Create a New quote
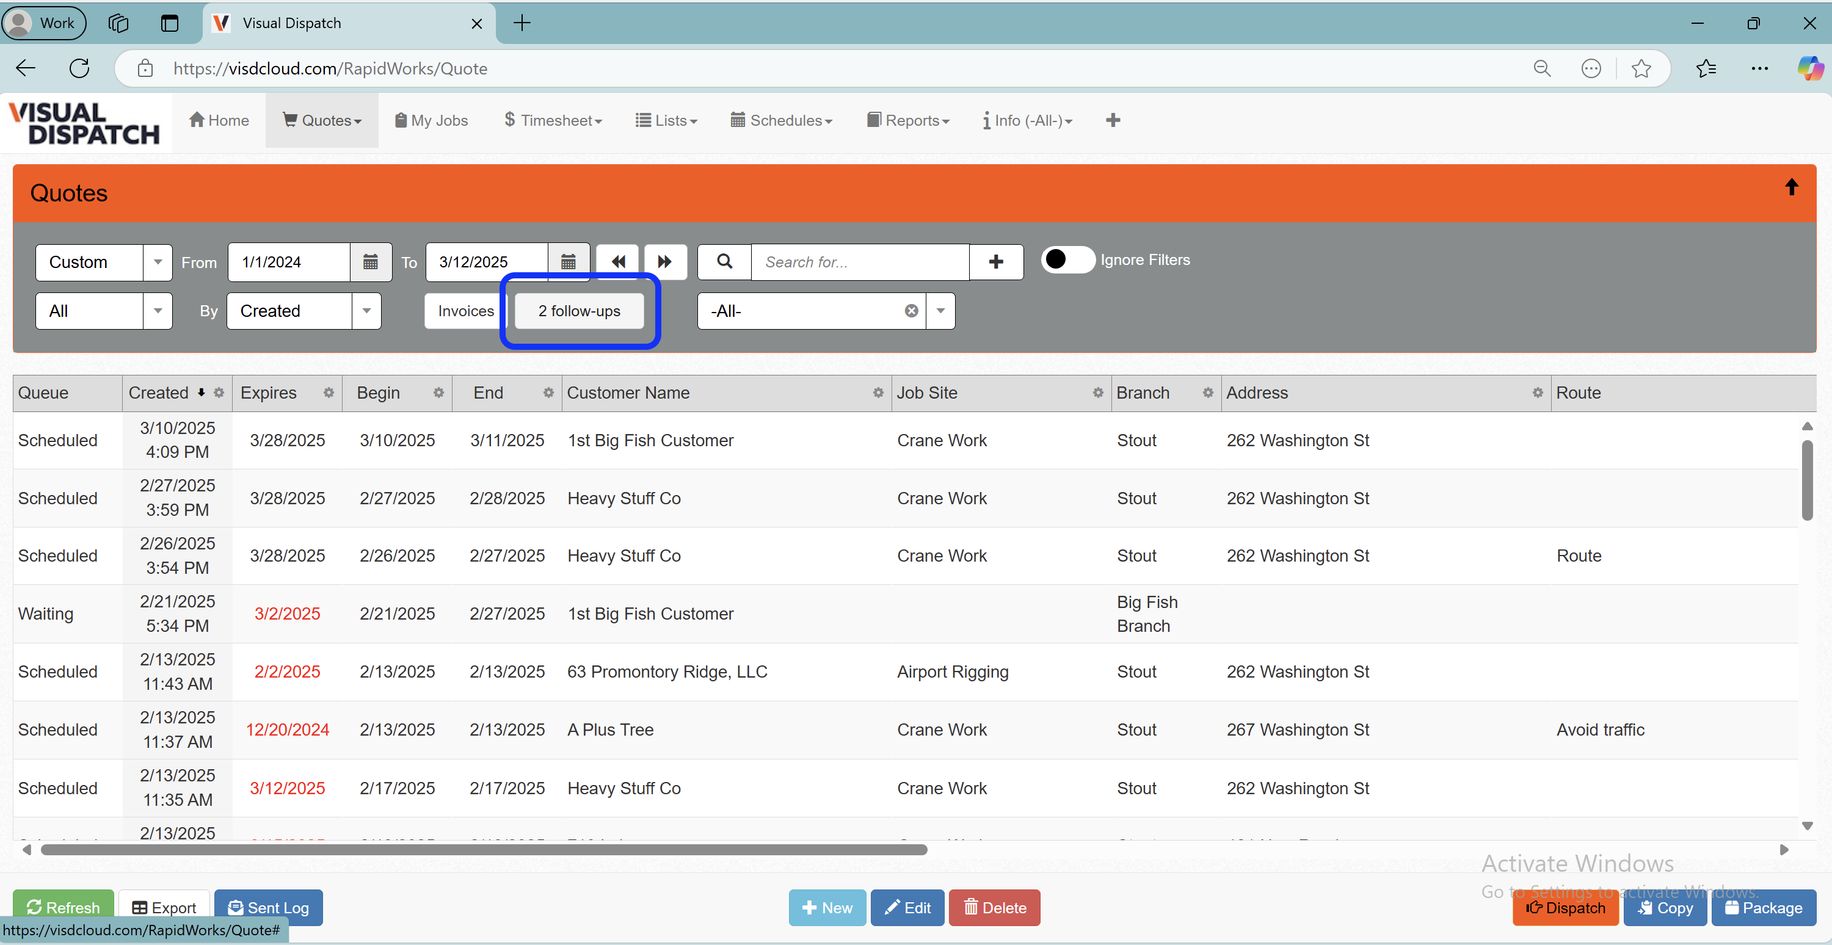The width and height of the screenshot is (1832, 945). click(x=827, y=907)
